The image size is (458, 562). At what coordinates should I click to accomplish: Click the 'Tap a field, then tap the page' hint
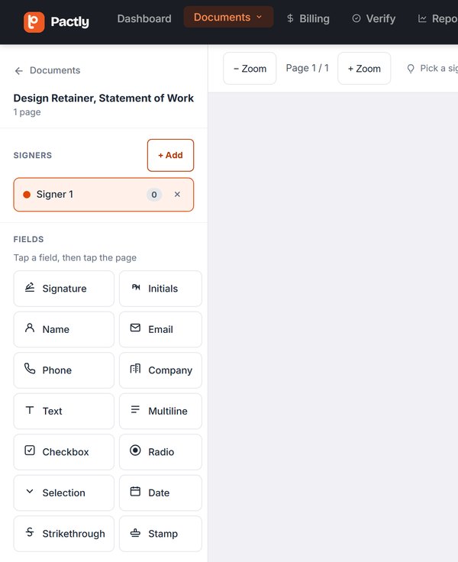coord(75,257)
